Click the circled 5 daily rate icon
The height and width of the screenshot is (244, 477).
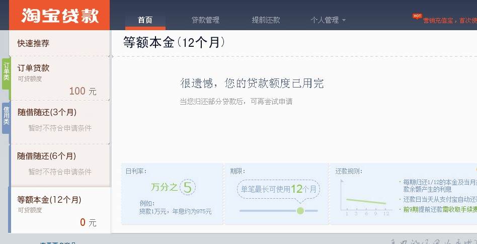[187, 188]
